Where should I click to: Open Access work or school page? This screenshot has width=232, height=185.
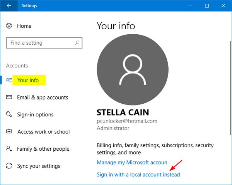tap(43, 132)
